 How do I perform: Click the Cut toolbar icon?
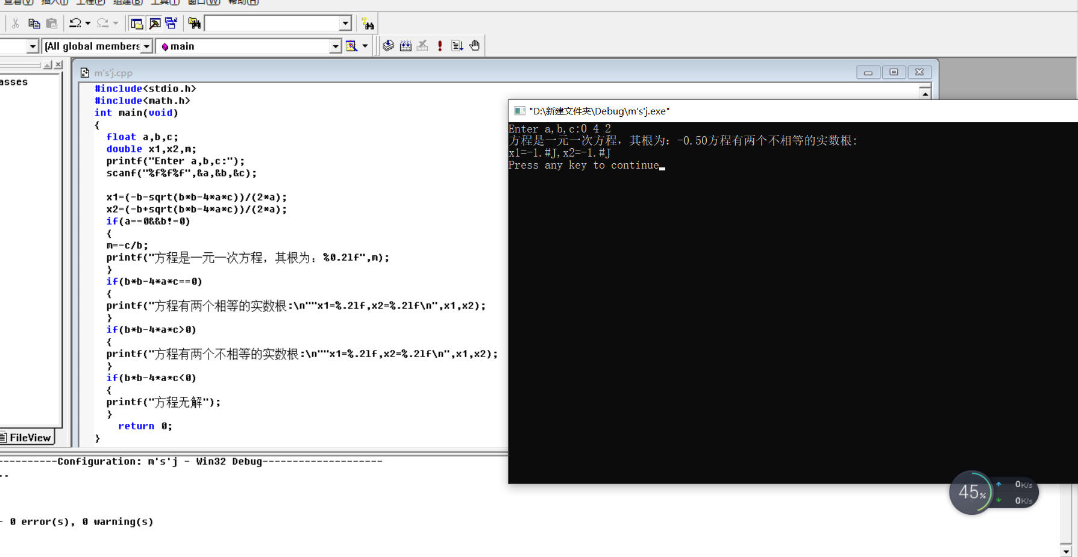point(16,23)
